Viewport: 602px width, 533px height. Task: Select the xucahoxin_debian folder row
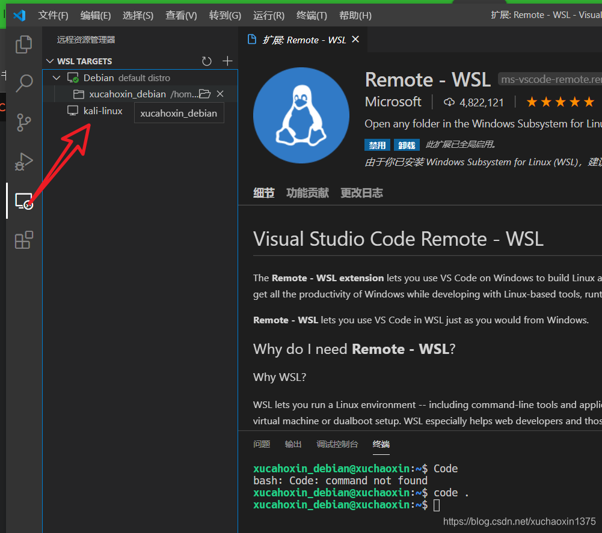(140, 94)
